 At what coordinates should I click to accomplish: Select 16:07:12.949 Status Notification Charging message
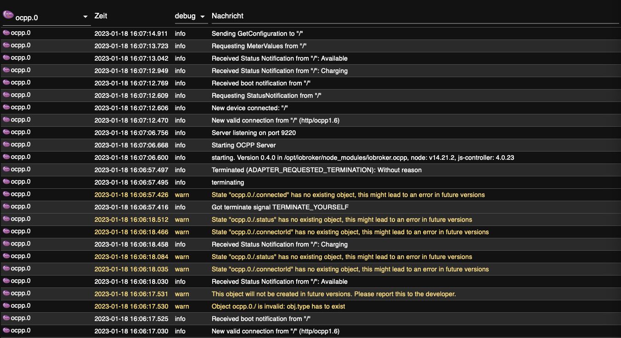pos(279,71)
